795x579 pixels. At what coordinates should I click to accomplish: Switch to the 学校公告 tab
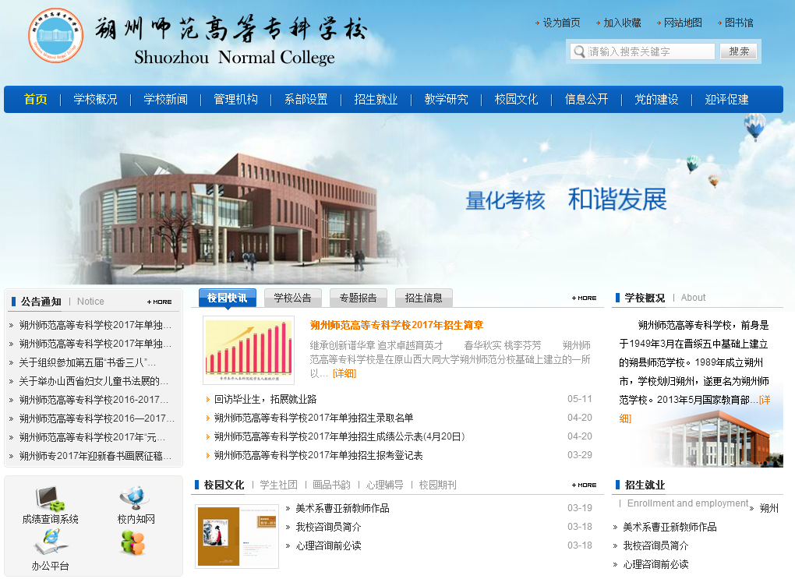pyautogui.click(x=292, y=298)
